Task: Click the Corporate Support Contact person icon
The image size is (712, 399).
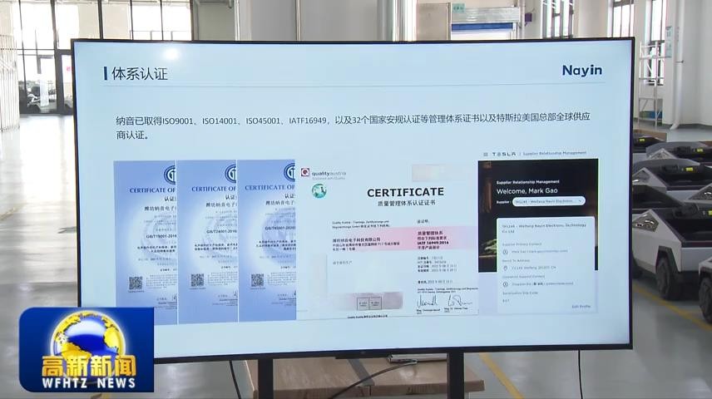Action: click(506, 284)
